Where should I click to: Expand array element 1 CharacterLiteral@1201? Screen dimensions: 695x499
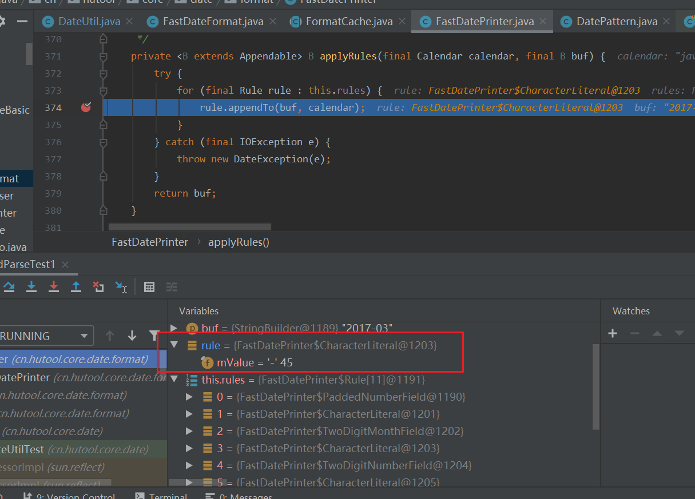[190, 414]
